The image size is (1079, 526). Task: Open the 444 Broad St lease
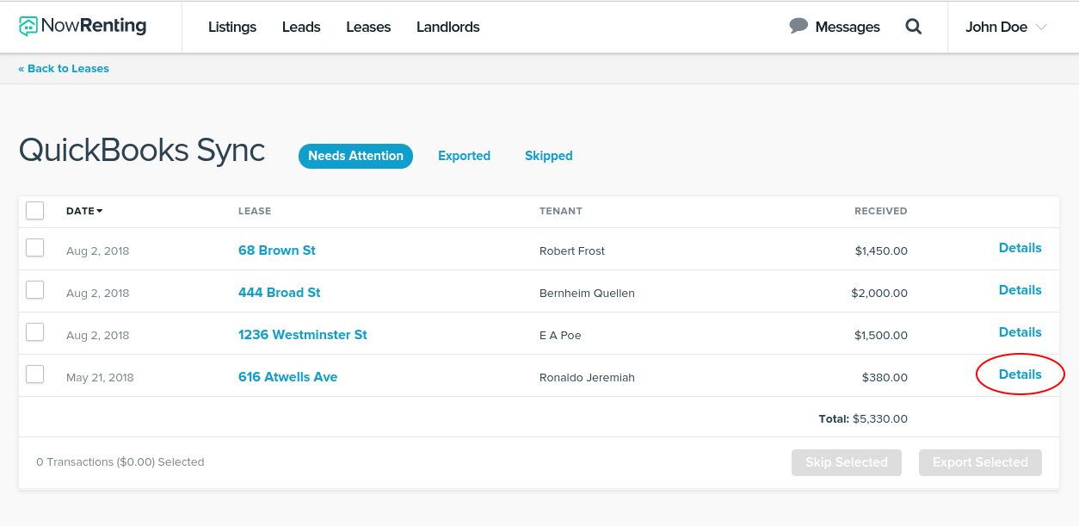click(280, 293)
